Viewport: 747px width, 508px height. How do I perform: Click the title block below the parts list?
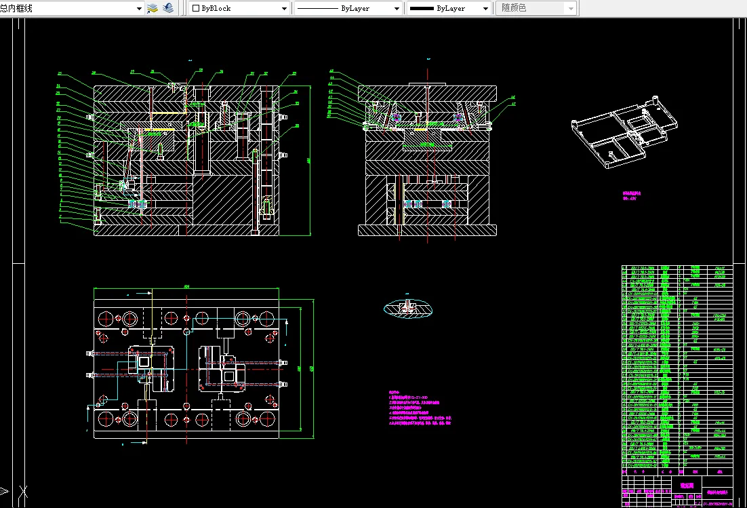677,491
